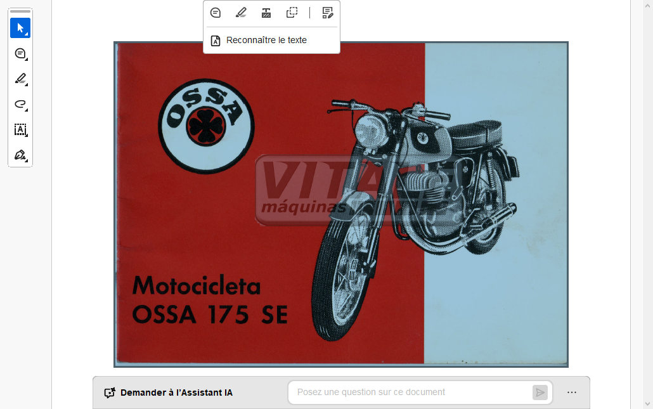653x409 pixels.
Task: Highlight selection using floating toolbar highlighter
Action: (241, 13)
